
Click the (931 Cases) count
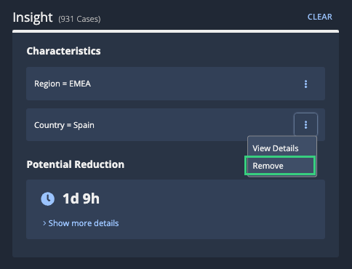click(79, 19)
